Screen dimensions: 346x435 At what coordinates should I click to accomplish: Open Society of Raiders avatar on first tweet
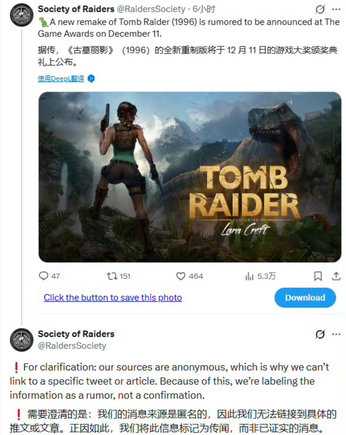coord(21,15)
